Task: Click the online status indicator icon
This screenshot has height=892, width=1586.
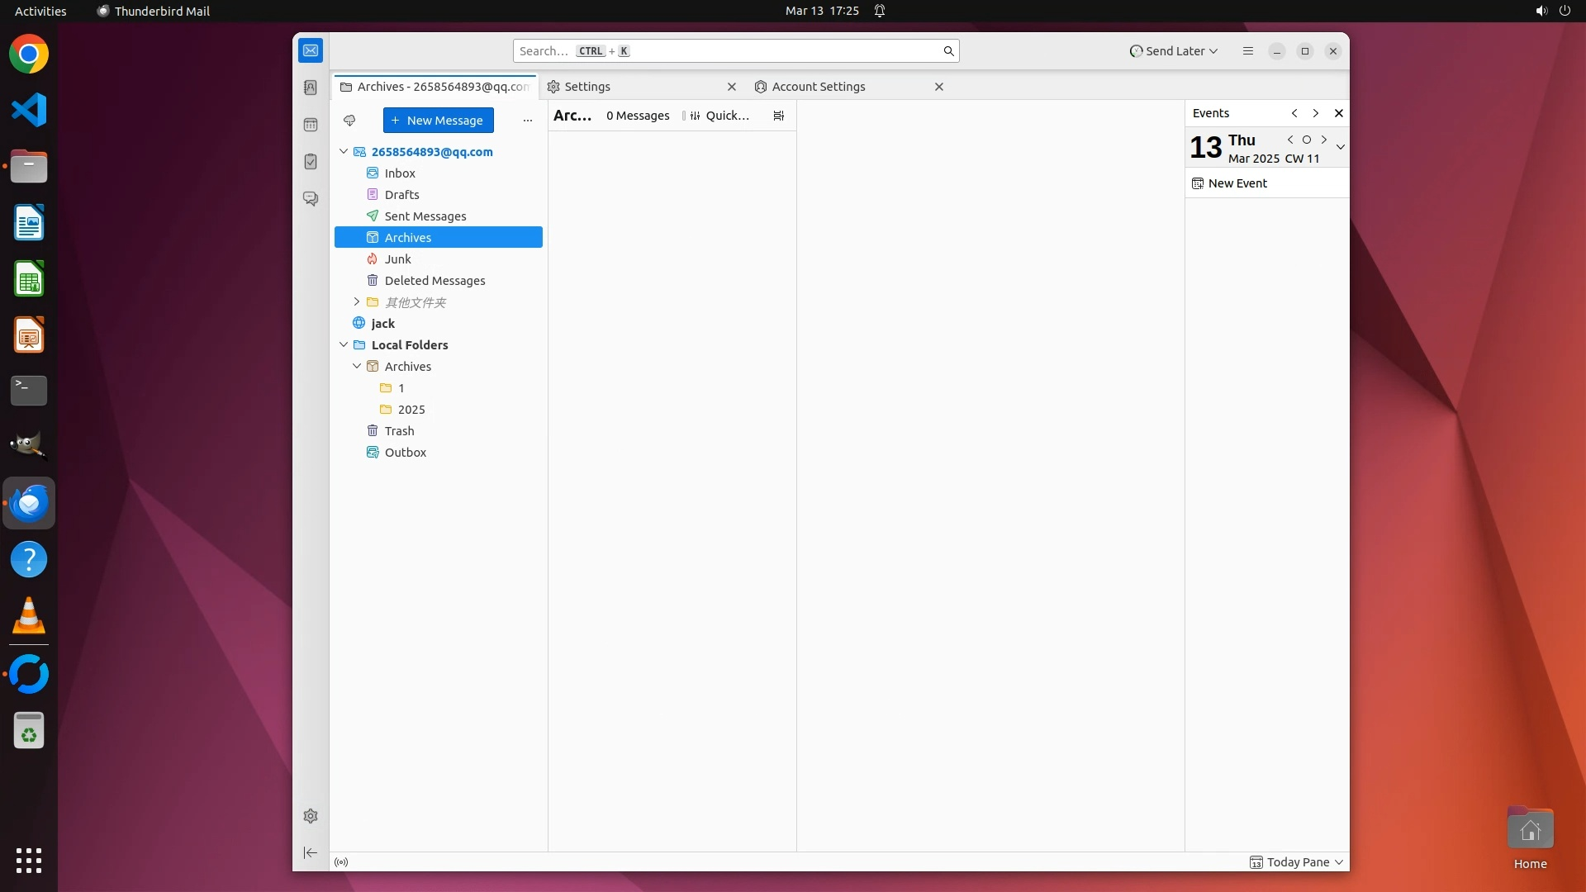Action: 341,862
